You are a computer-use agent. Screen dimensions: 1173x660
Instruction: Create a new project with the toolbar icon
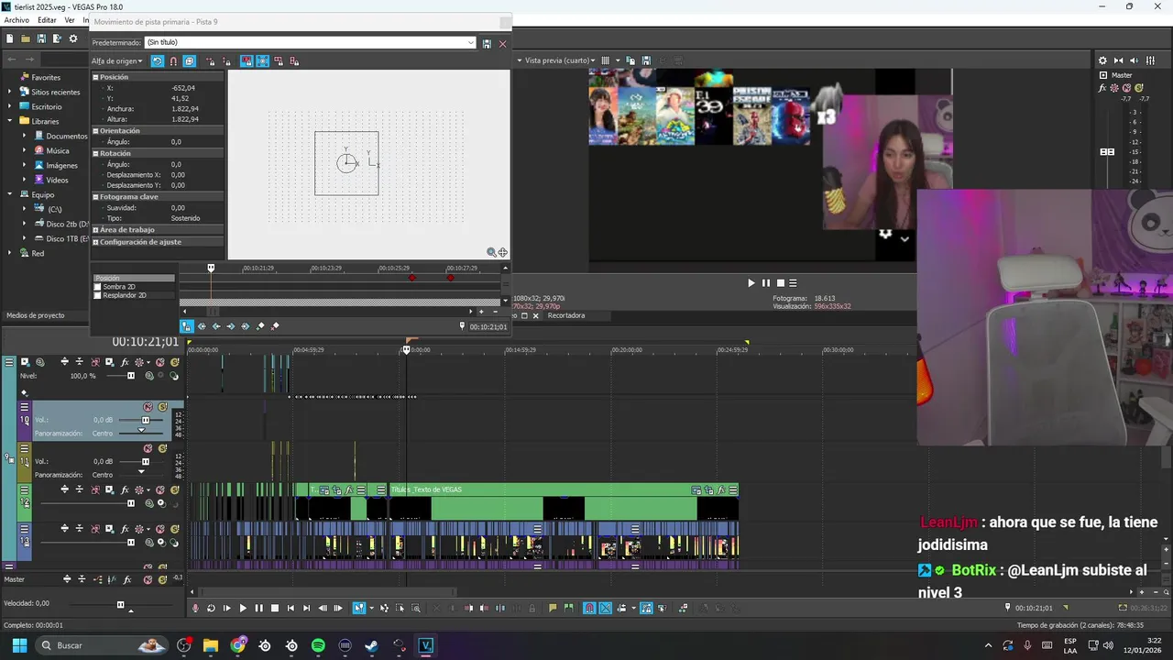(9, 38)
